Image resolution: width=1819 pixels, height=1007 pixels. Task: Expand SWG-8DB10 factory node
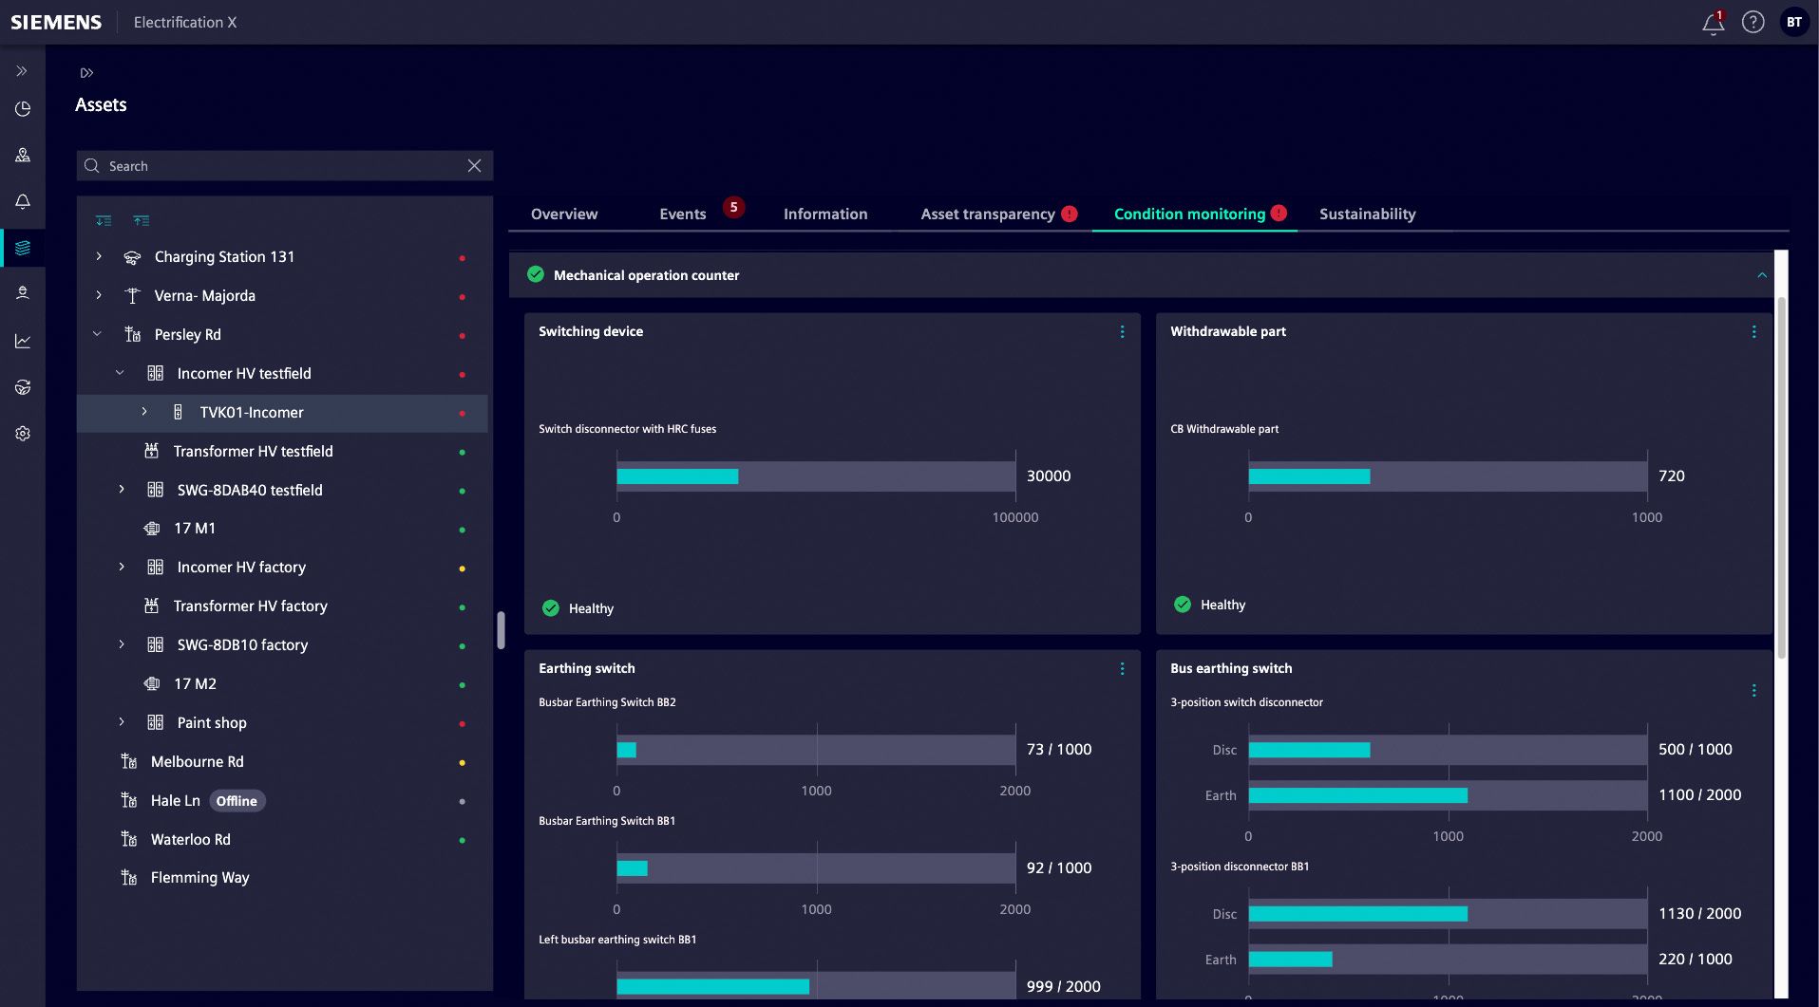[122, 644]
